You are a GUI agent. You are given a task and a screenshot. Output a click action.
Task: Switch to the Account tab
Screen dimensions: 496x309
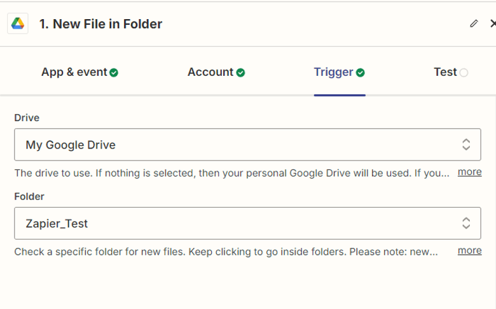[x=210, y=72]
